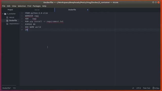Click line 1 FROM python:3.6-slim
This screenshot has width=162, height=91.
click(36, 13)
